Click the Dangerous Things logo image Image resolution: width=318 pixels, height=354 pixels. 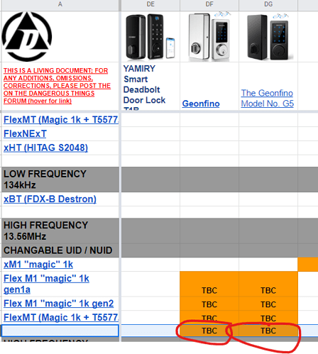(27, 37)
